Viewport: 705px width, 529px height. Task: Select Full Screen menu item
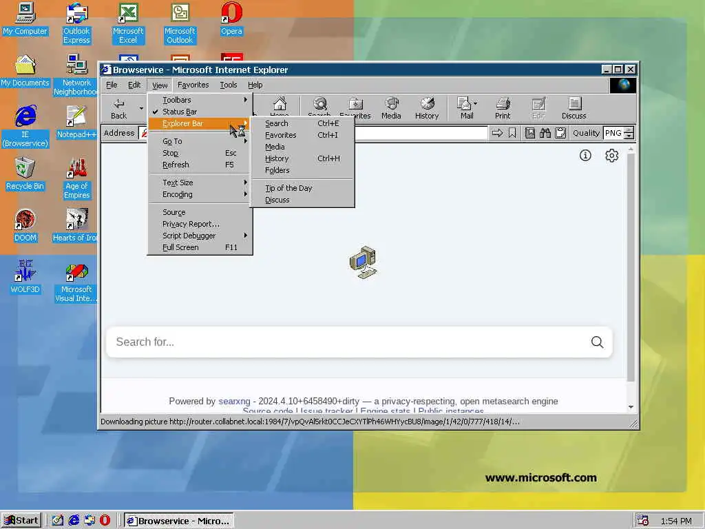coord(200,247)
